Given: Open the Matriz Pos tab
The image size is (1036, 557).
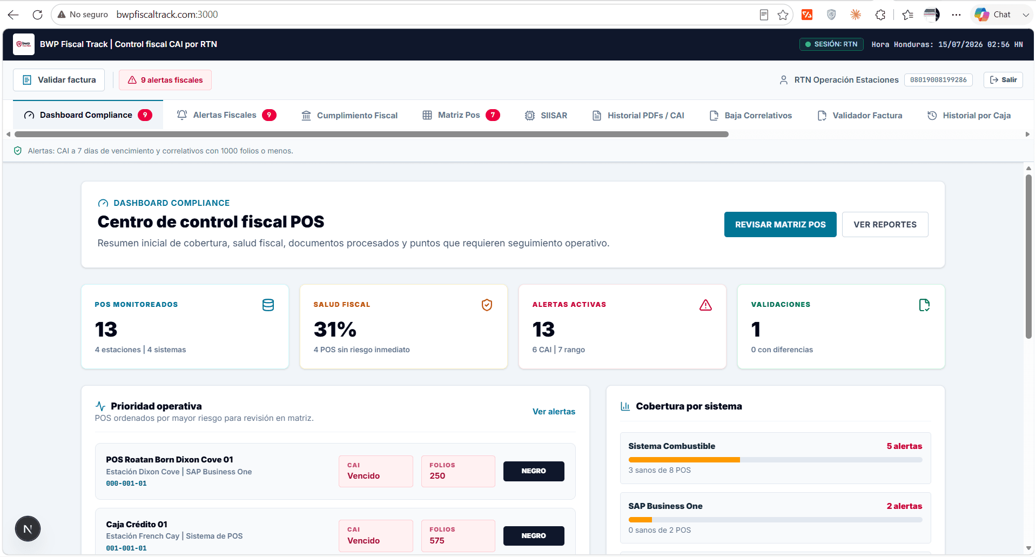Looking at the screenshot, I should point(461,115).
